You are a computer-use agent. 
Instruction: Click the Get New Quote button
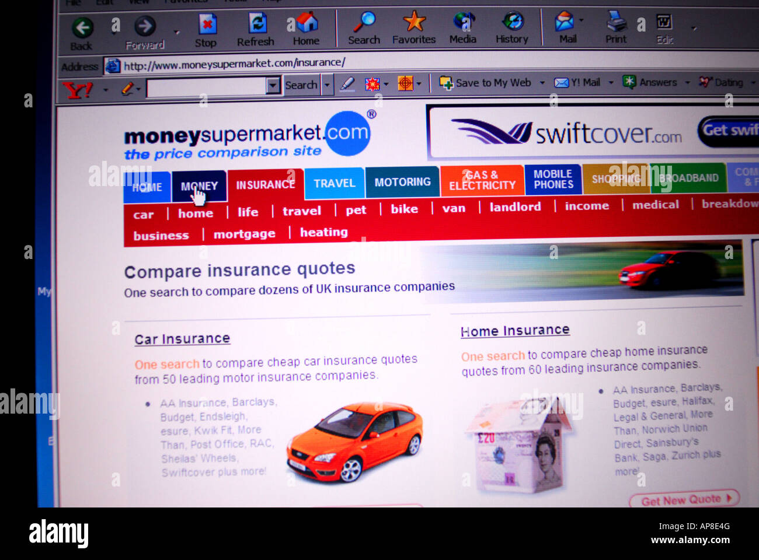[x=684, y=499]
